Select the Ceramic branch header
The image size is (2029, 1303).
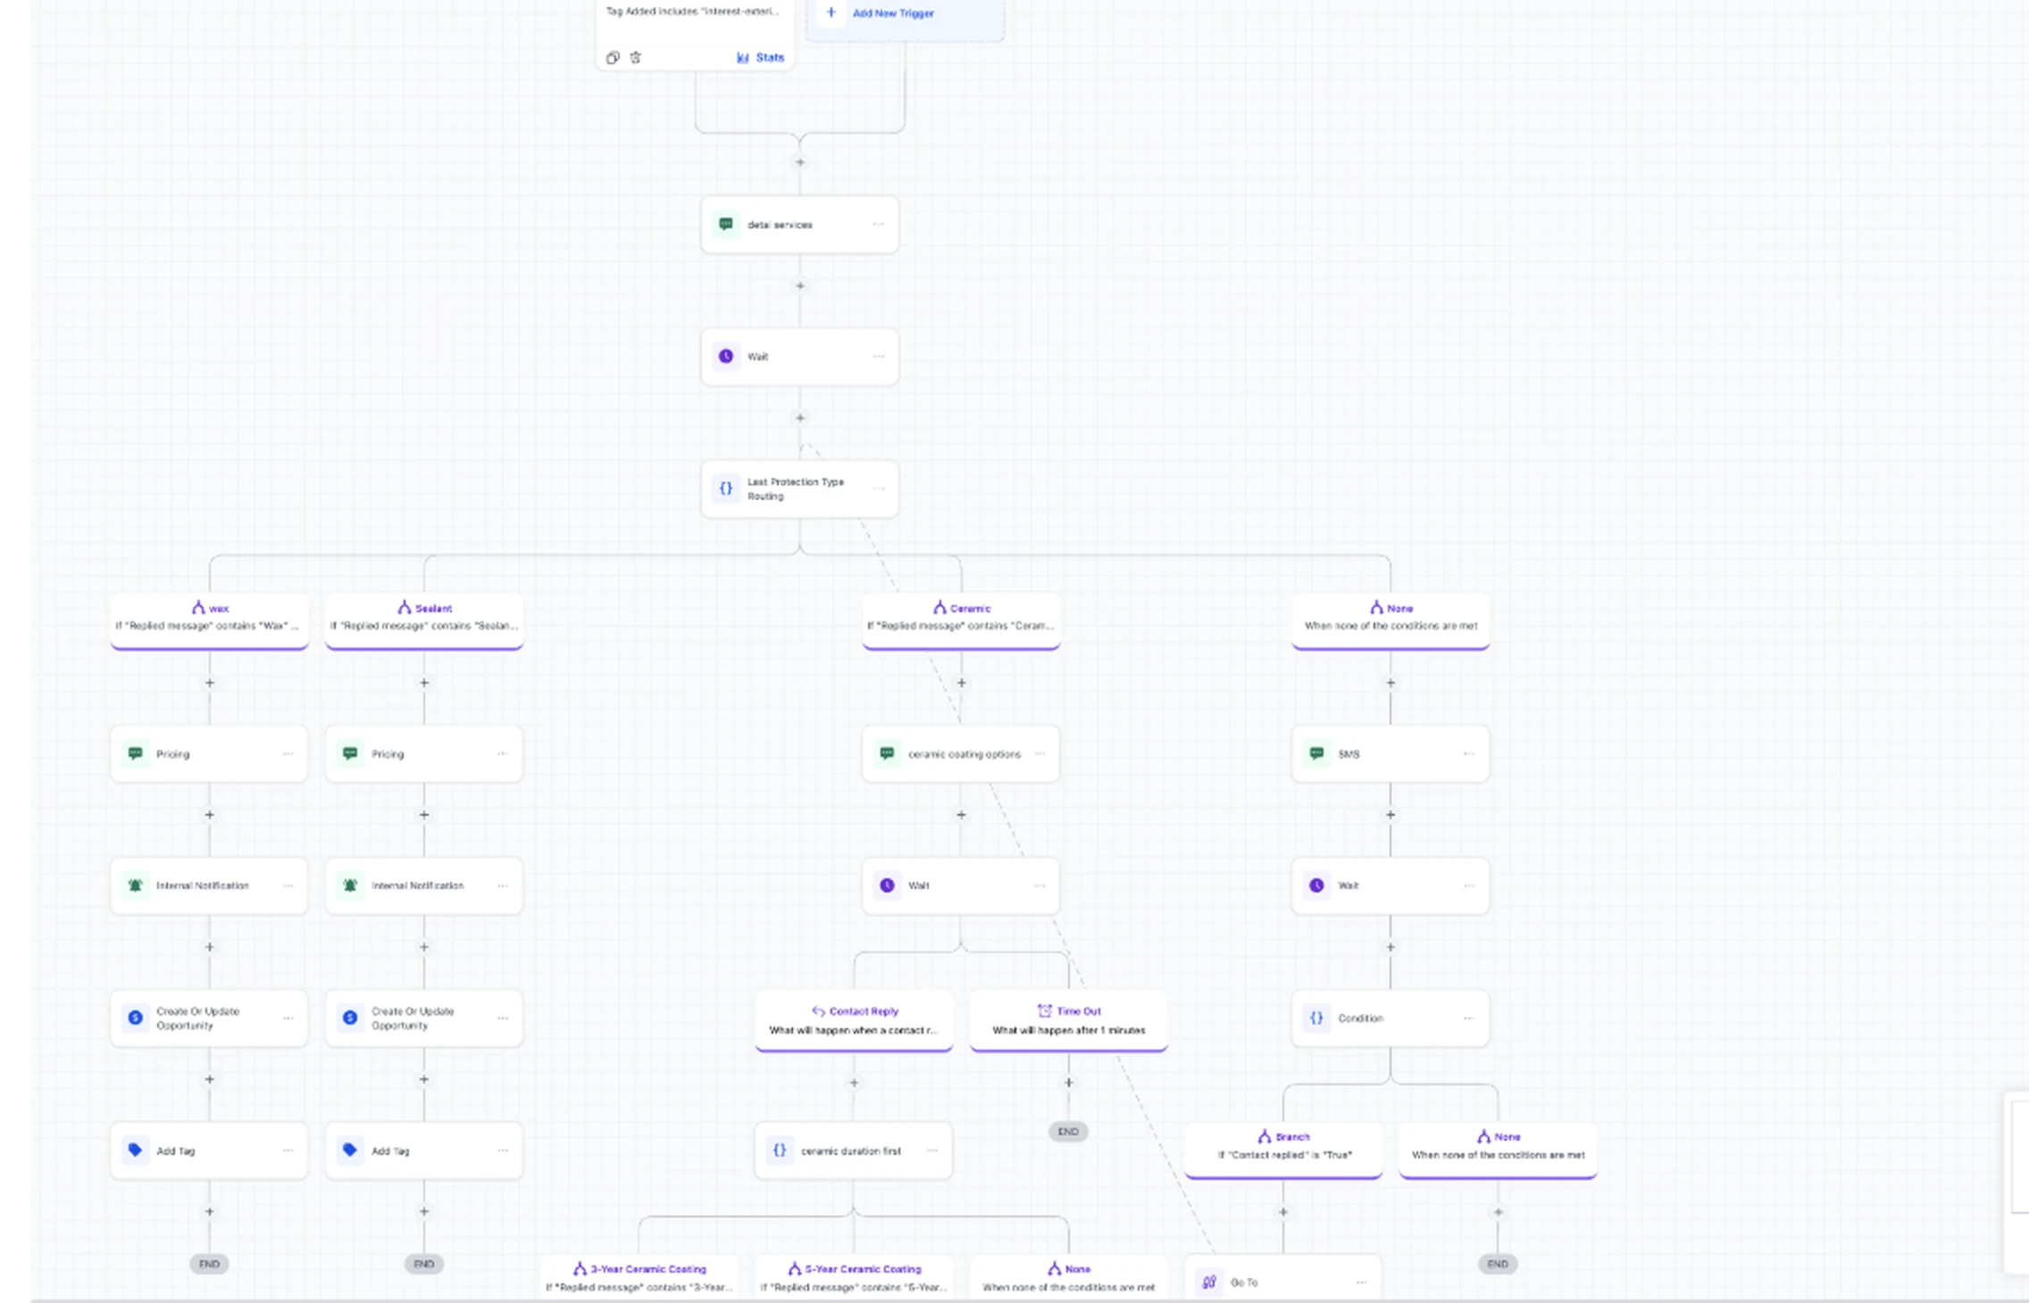pos(961,619)
